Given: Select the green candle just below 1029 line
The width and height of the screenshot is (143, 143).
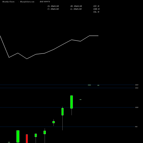Looking at the screenshot, I should click(x=62, y=112).
